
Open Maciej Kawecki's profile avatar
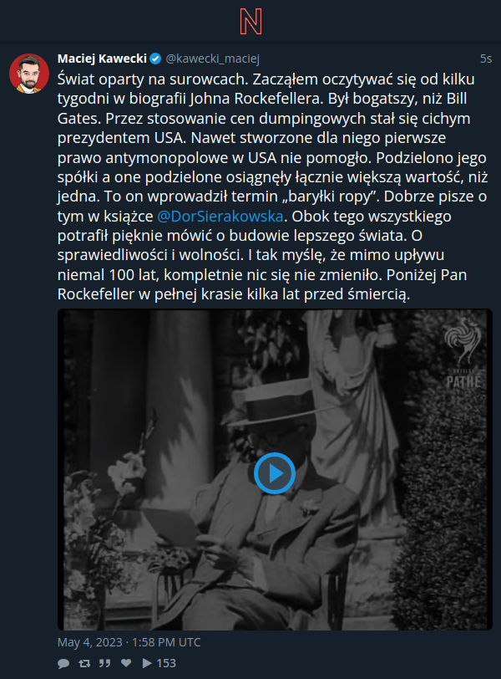(29, 74)
